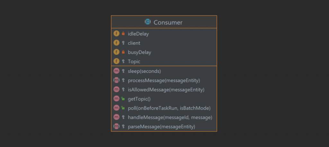The width and height of the screenshot is (329, 147).
Task: Select the idleDelay field entry
Action: (164, 34)
